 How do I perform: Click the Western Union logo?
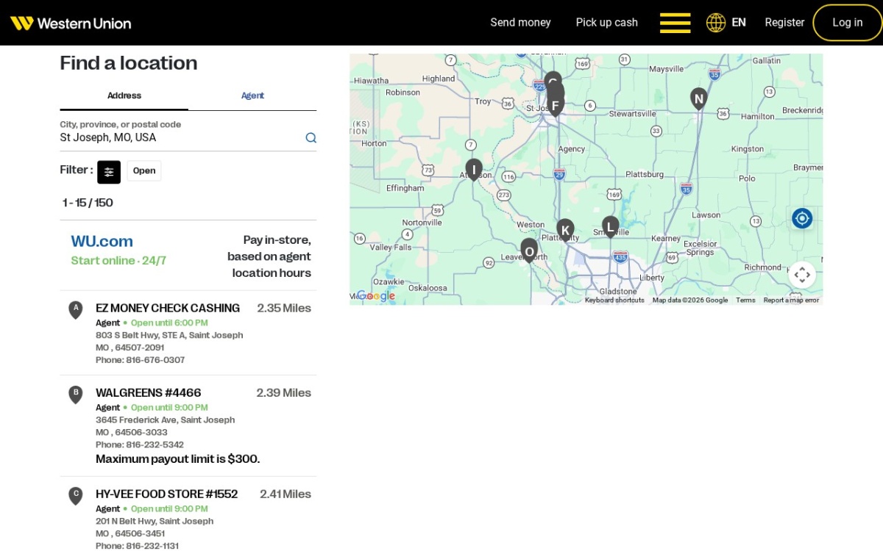(71, 23)
